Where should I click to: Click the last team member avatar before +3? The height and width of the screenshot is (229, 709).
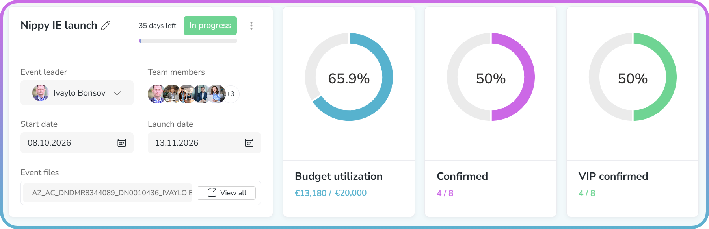tap(216, 94)
